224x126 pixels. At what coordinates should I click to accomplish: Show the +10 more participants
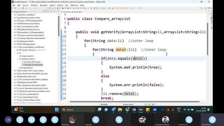tap(8, 120)
